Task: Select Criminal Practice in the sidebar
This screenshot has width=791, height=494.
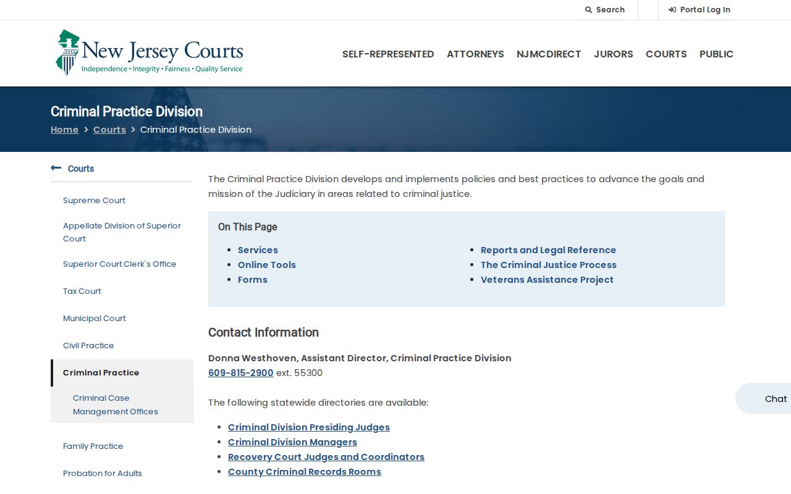Action: (x=101, y=372)
